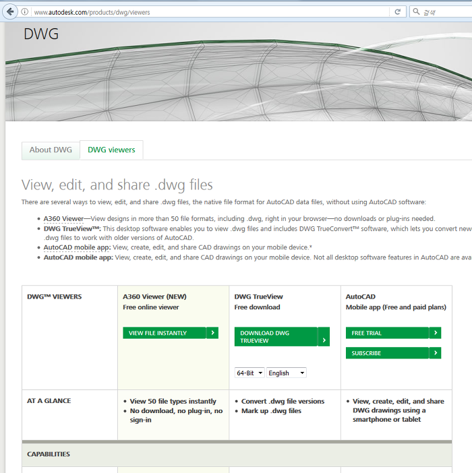This screenshot has width=472, height=473.
Task: Open the underlined AutoCAD mobile app link
Action: (x=77, y=247)
